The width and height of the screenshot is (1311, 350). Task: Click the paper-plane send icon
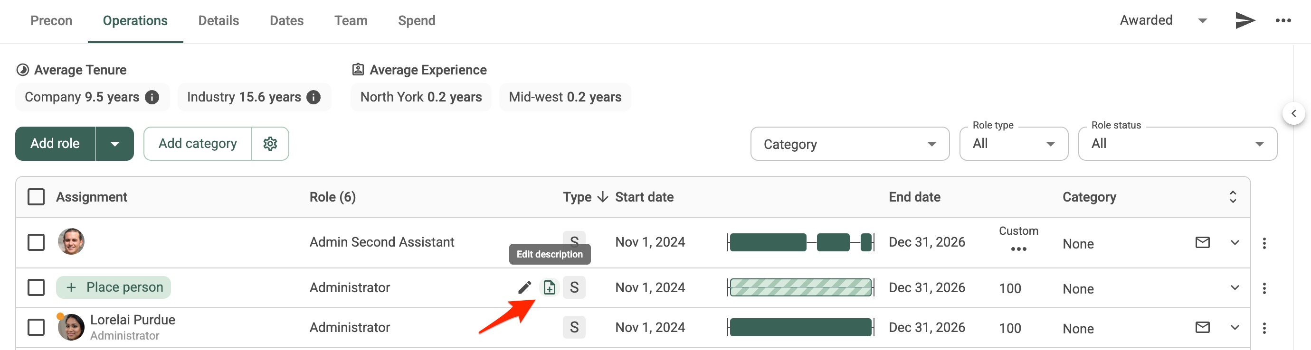click(1245, 20)
